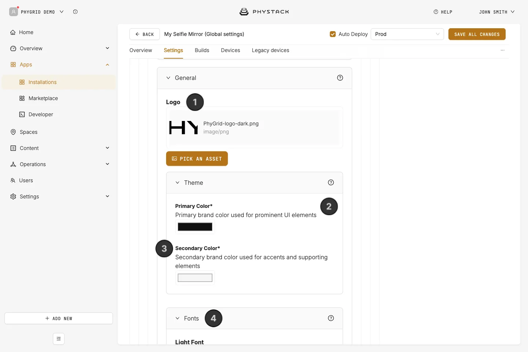Click the Overview gauge icon in sidebar
This screenshot has height=352, width=528.
coord(13,48)
